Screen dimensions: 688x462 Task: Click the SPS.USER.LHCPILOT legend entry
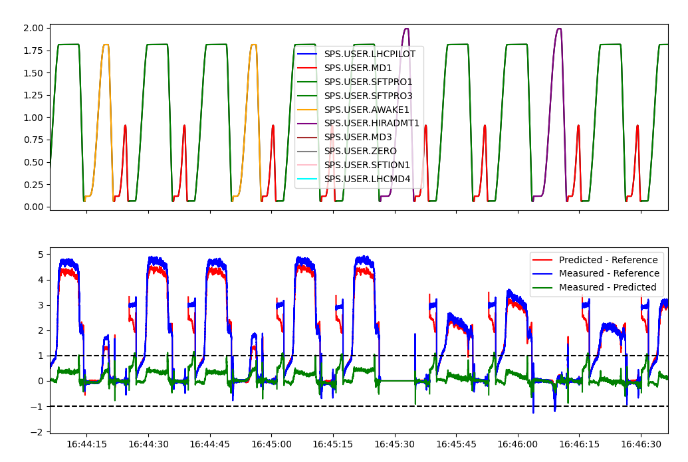(x=370, y=54)
